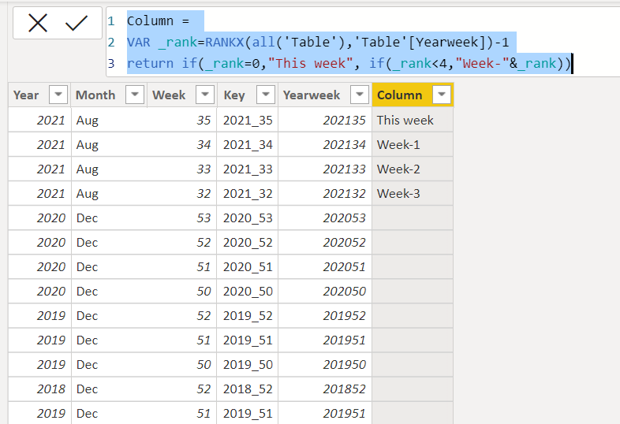Select cell 'This week'
This screenshot has width=620, height=424.
coord(413,120)
